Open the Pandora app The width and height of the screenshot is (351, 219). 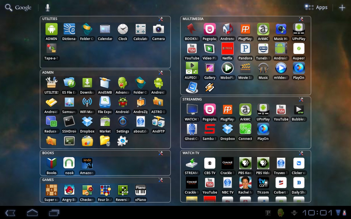click(x=245, y=51)
